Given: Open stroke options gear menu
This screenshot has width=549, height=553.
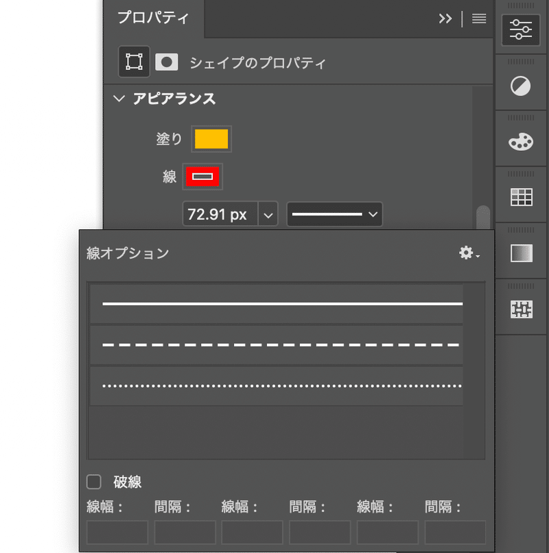Looking at the screenshot, I should pyautogui.click(x=469, y=253).
